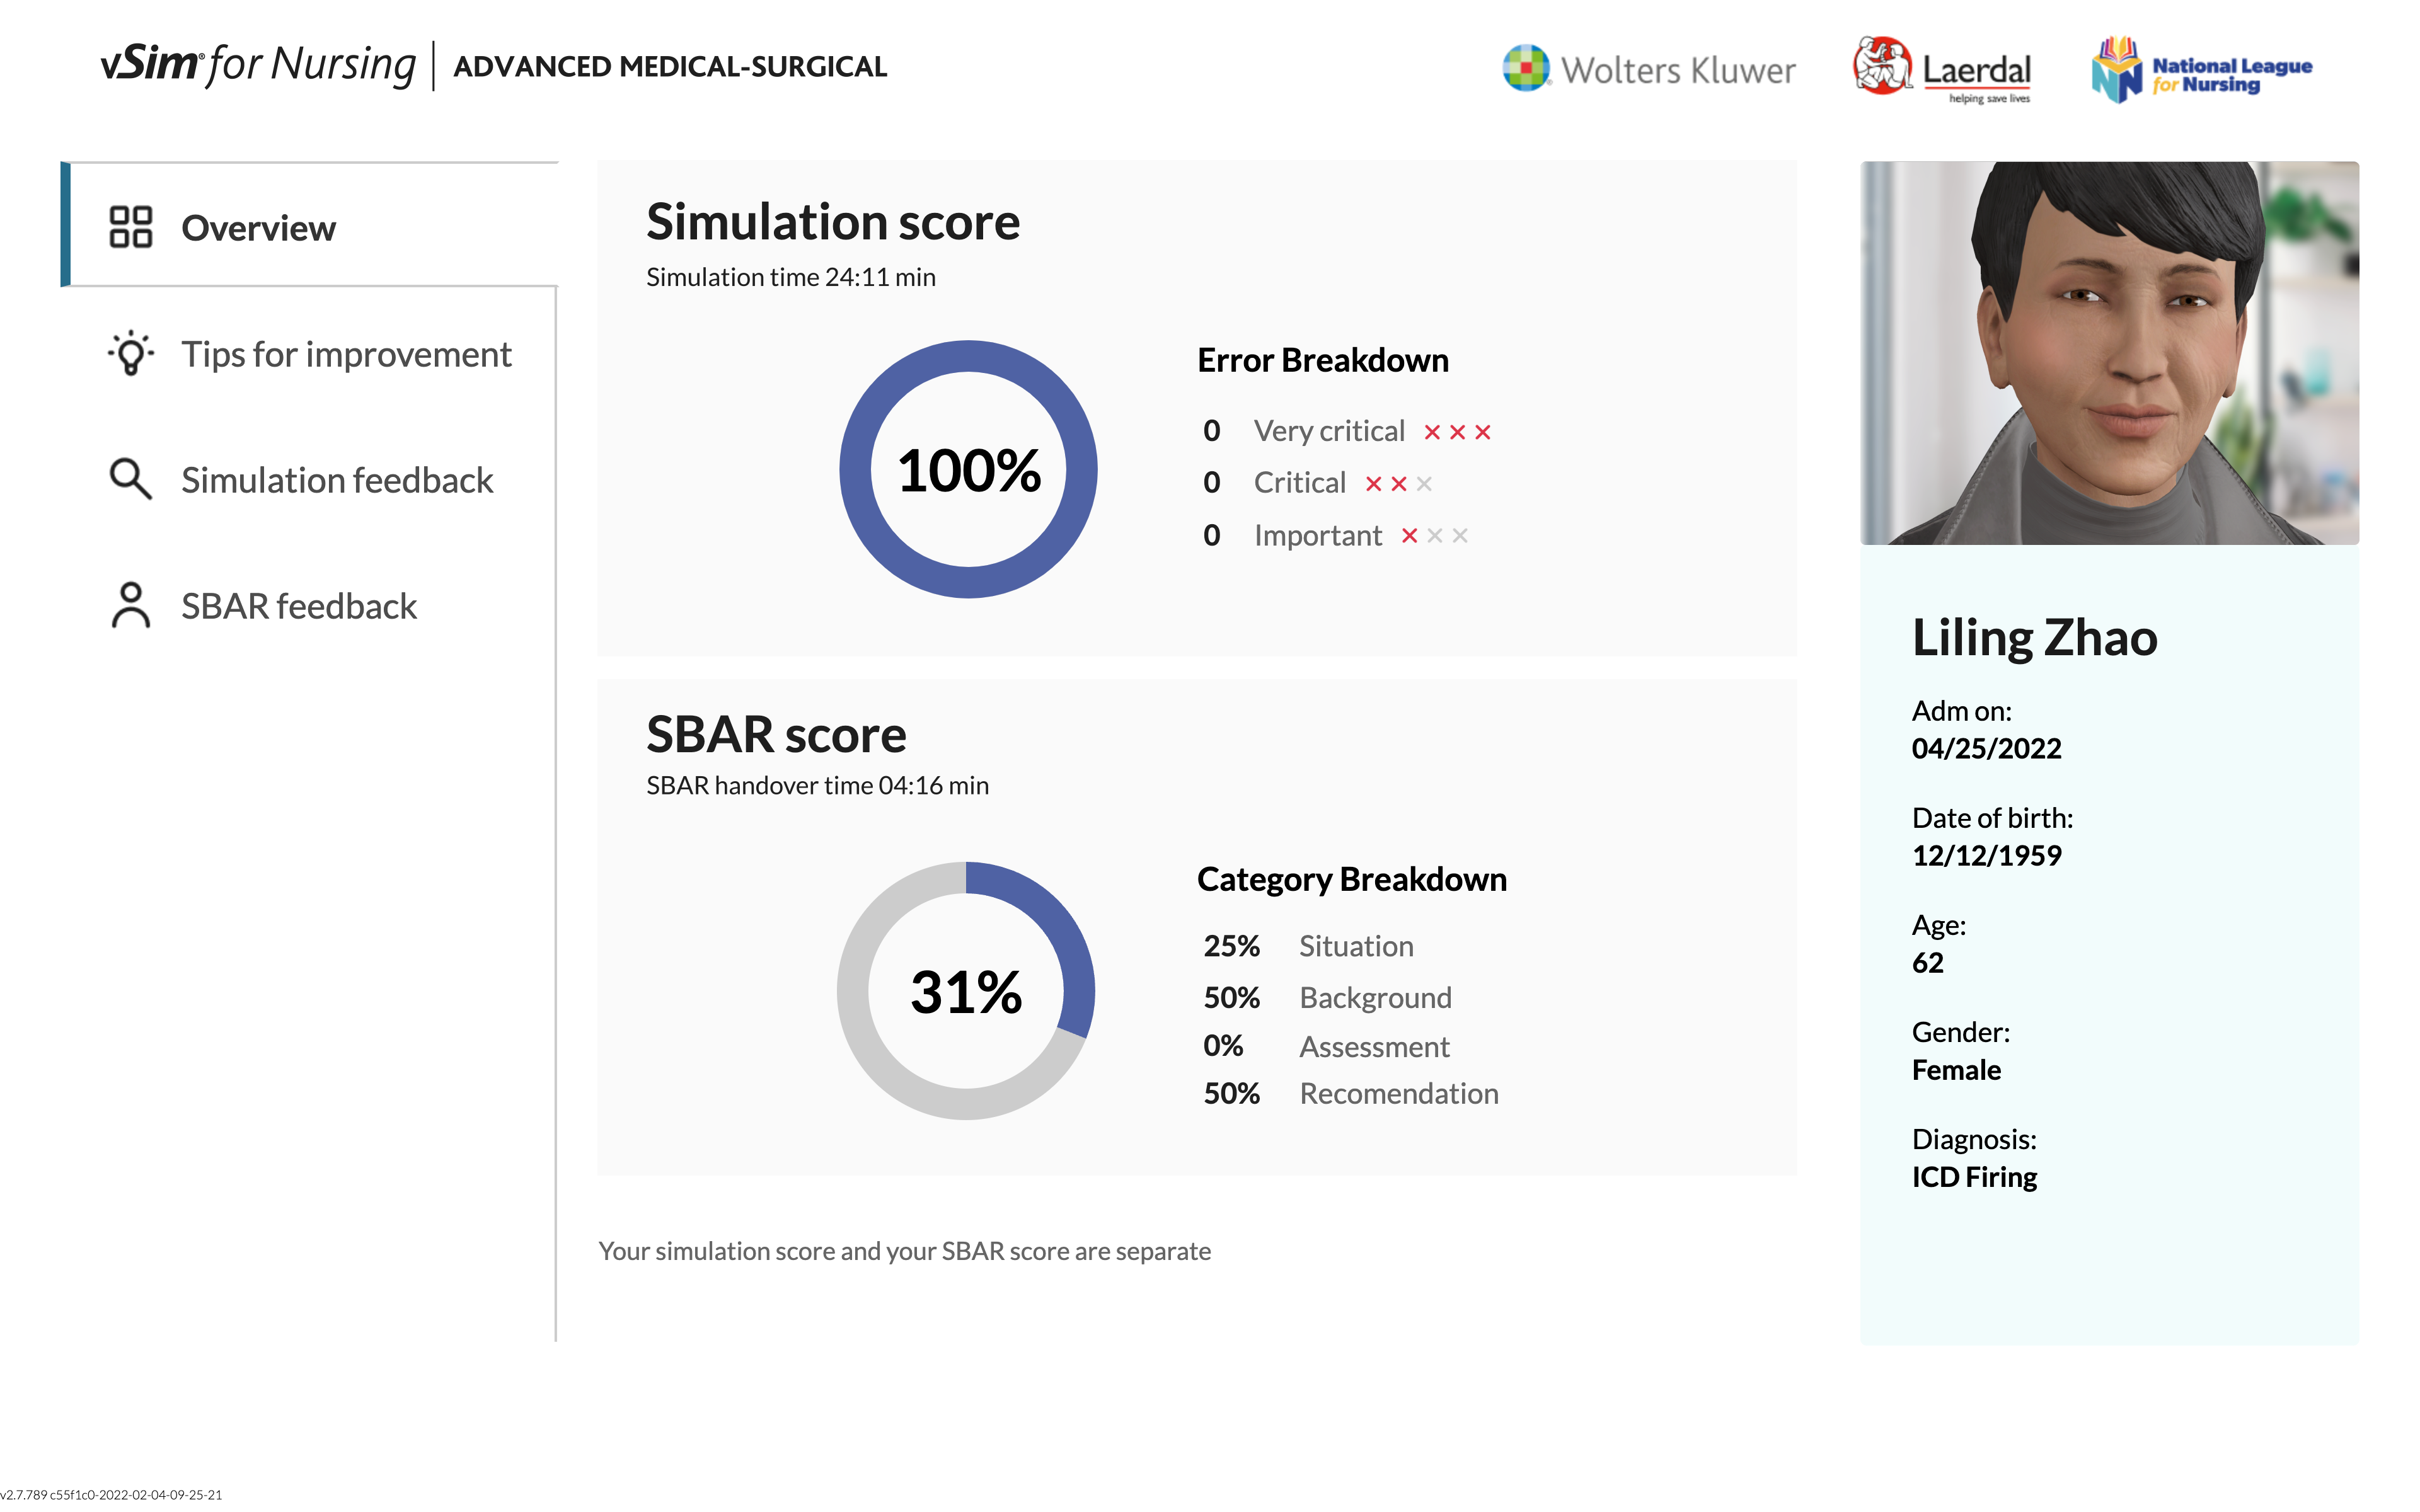2420x1512 pixels.
Task: Click the Laerdal logo
Action: tap(1941, 69)
